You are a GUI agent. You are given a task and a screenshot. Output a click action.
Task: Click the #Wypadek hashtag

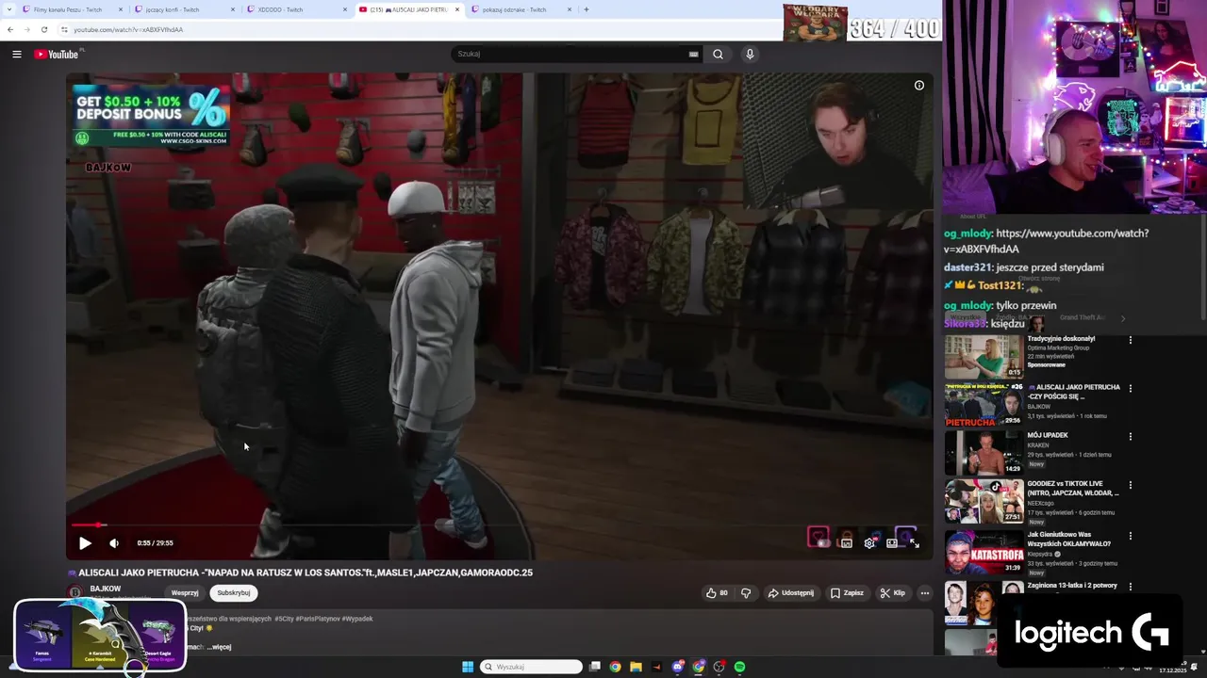click(x=356, y=619)
